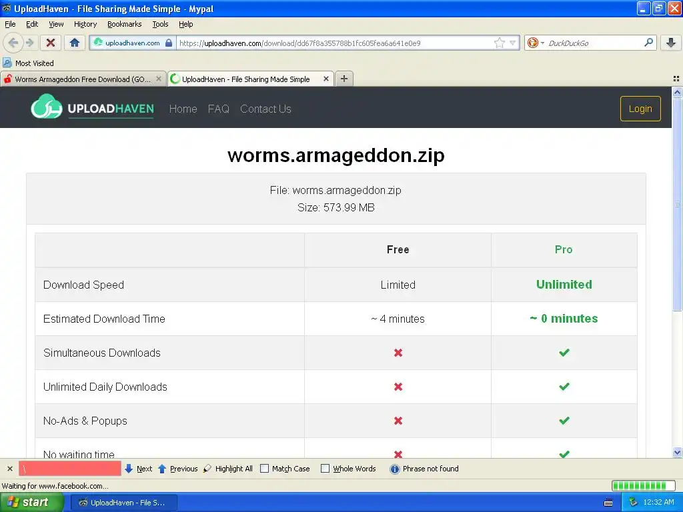683x512 pixels.
Task: Click the Phrase not found info icon
Action: pyautogui.click(x=395, y=469)
